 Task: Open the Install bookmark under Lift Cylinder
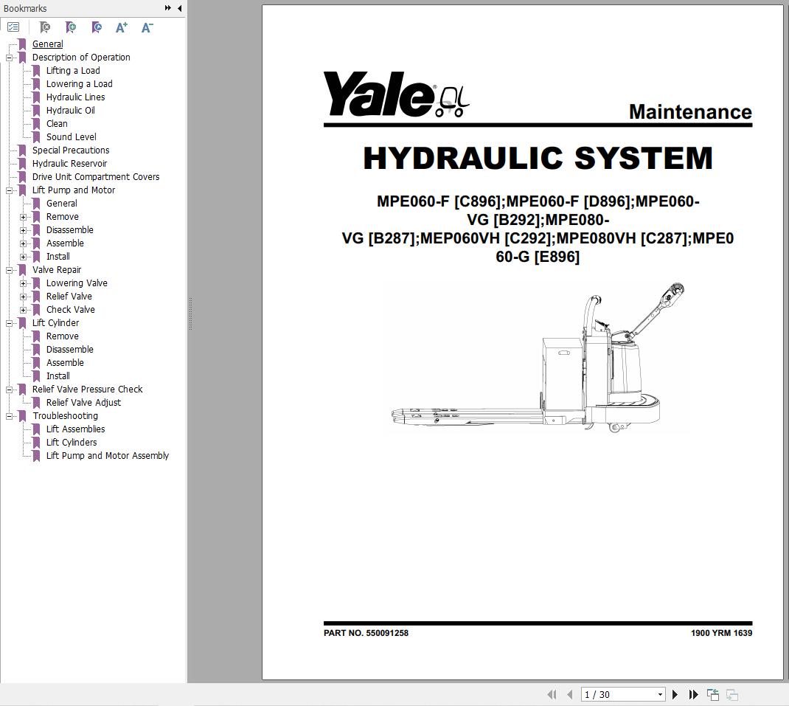click(x=58, y=376)
